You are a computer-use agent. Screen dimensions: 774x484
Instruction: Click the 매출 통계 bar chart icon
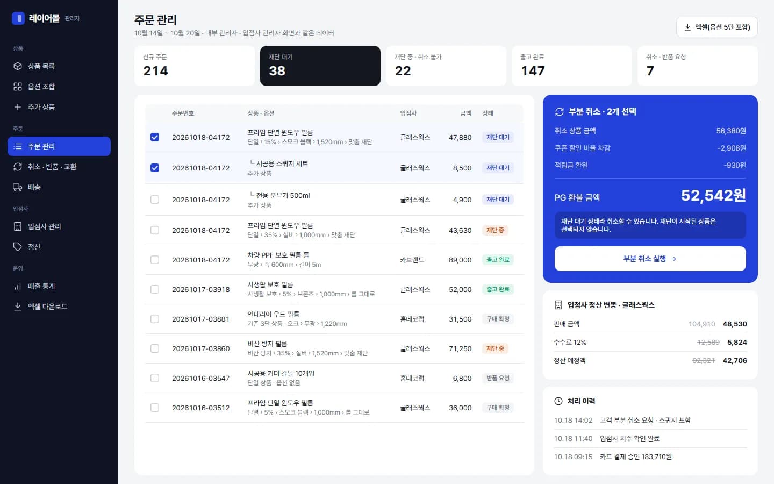pyautogui.click(x=18, y=286)
